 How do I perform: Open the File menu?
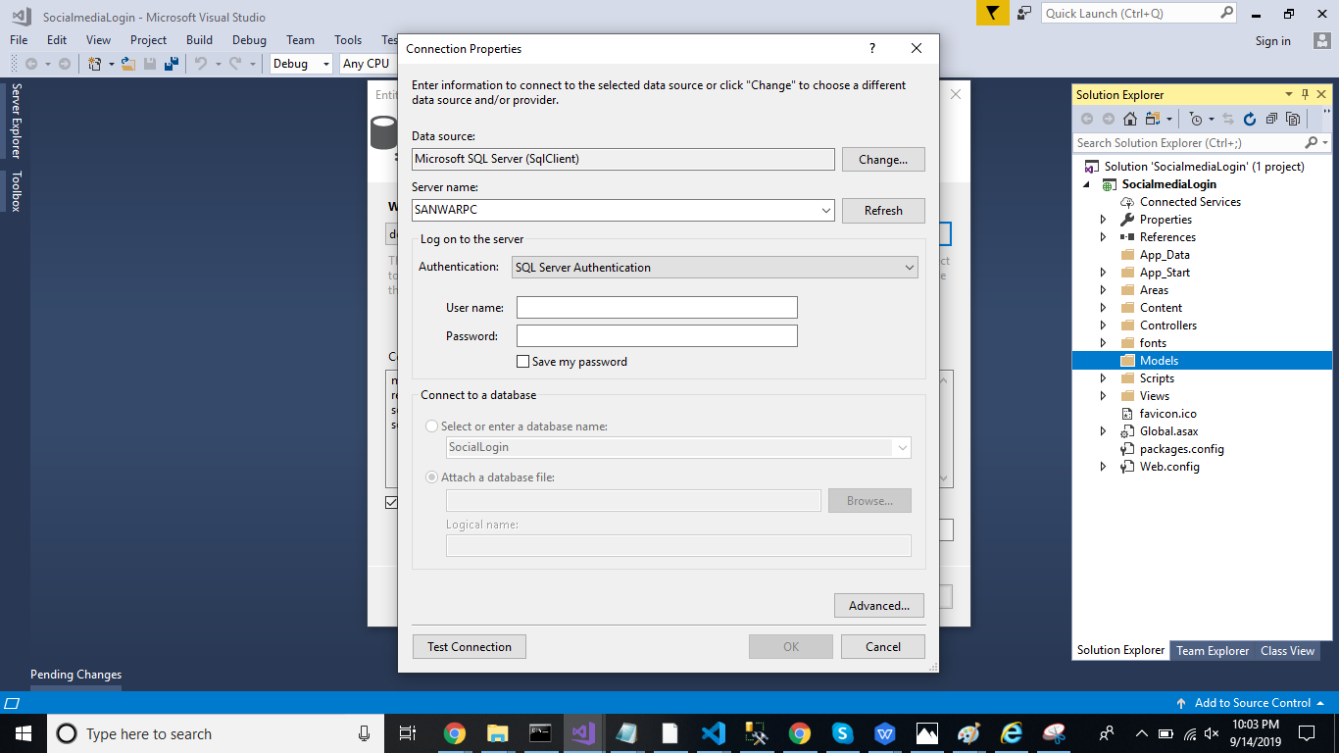[19, 40]
